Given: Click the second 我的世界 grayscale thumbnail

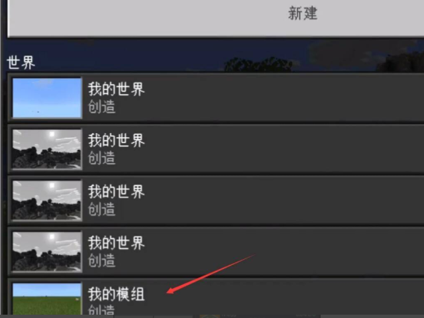Looking at the screenshot, I should 47,149.
